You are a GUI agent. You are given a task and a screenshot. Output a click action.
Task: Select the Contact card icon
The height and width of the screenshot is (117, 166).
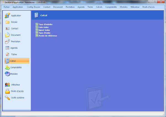click(7, 28)
